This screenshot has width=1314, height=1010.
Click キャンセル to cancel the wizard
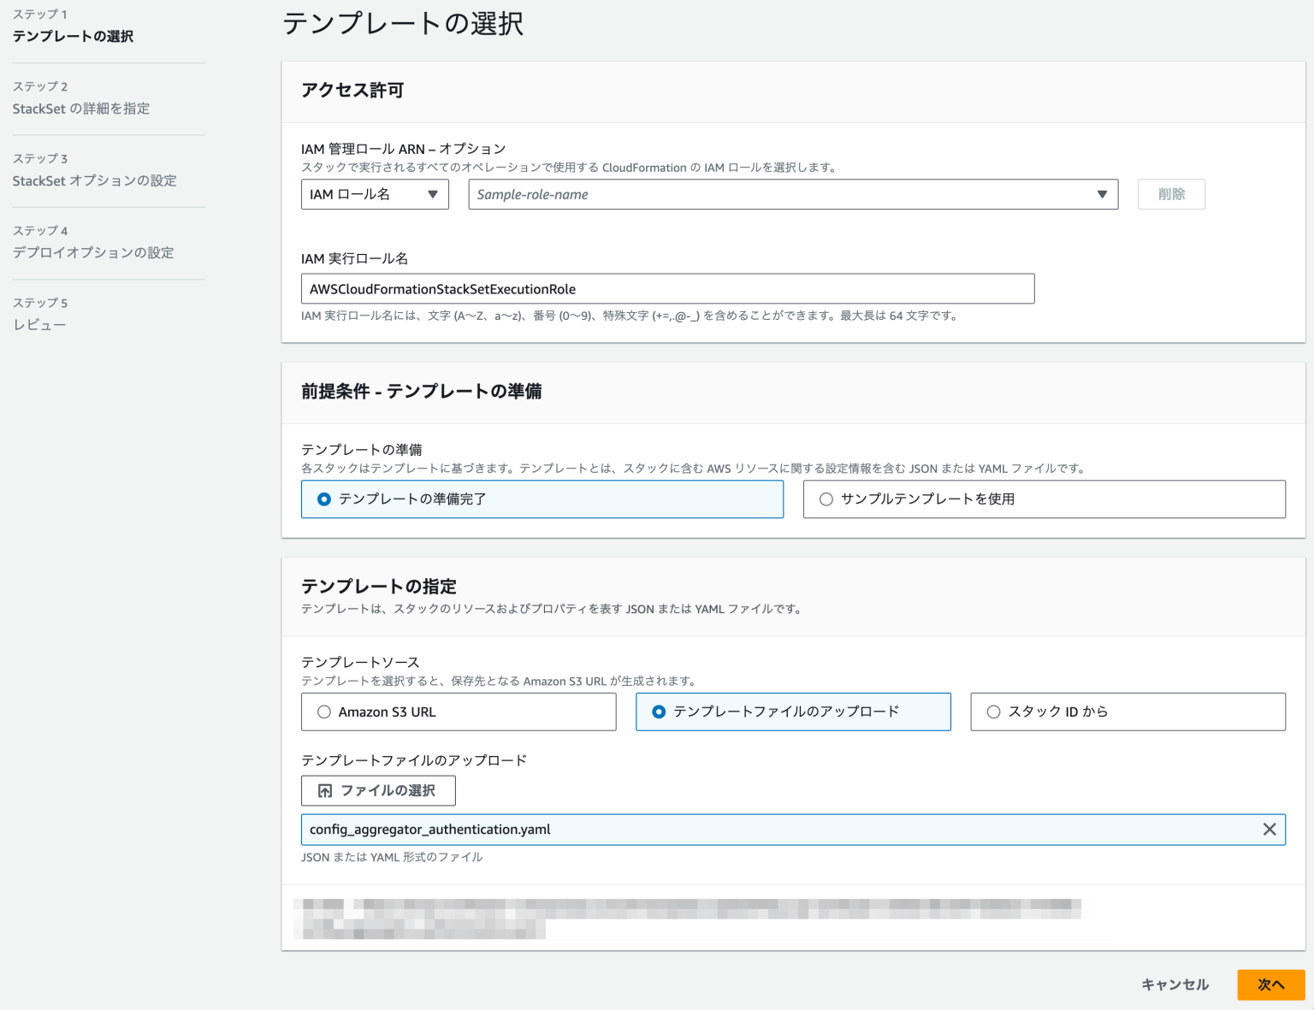(x=1175, y=984)
